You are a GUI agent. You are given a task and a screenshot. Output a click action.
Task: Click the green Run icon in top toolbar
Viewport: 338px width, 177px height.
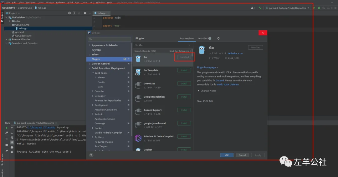(x=314, y=8)
